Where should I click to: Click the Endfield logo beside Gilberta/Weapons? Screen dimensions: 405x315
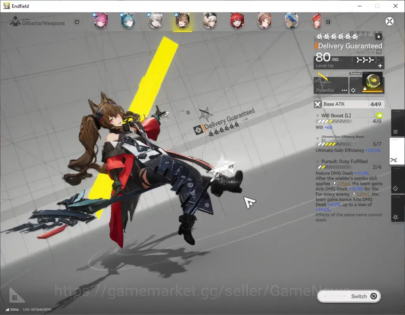coord(15,21)
